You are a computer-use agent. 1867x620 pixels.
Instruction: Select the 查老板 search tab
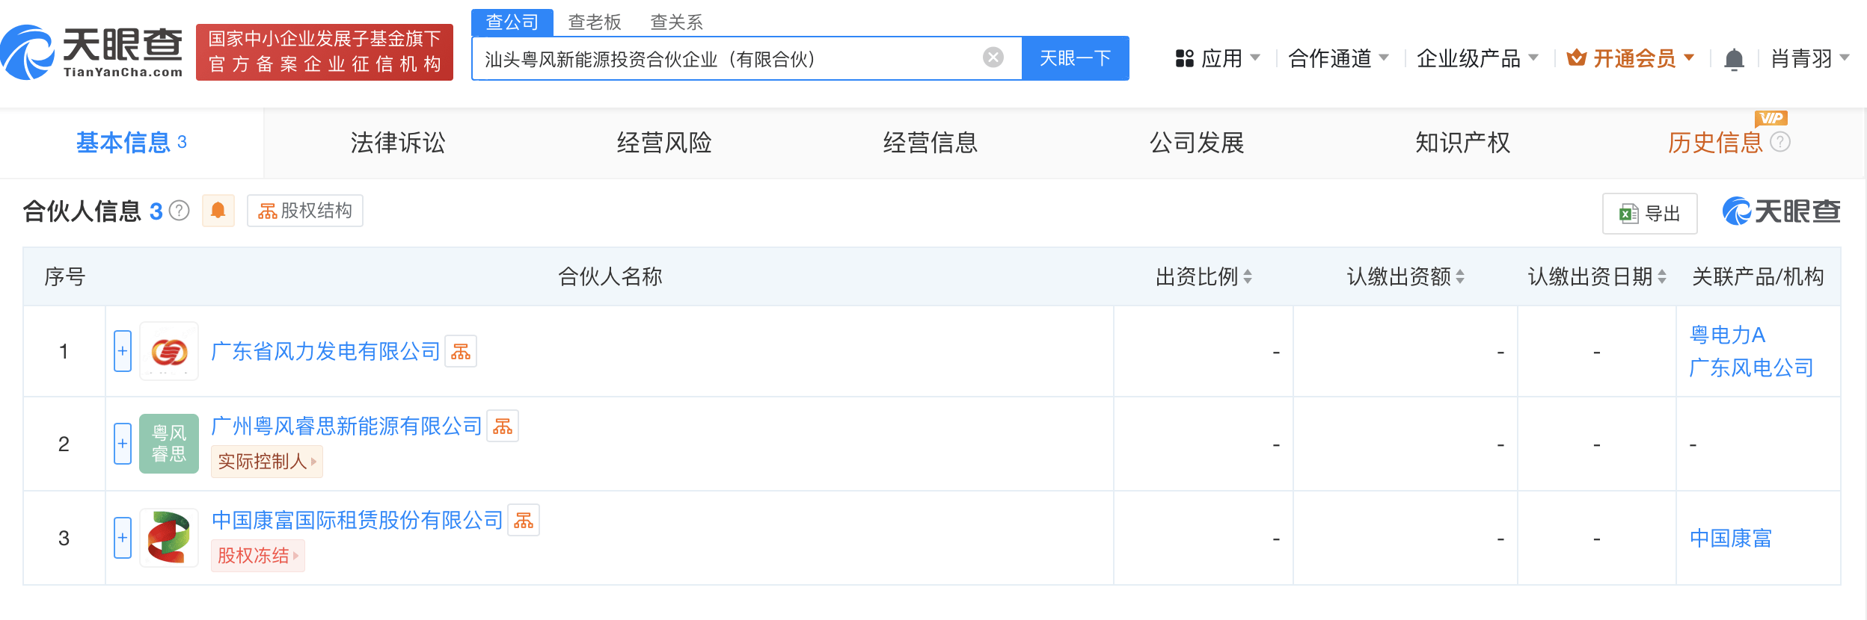click(x=595, y=22)
